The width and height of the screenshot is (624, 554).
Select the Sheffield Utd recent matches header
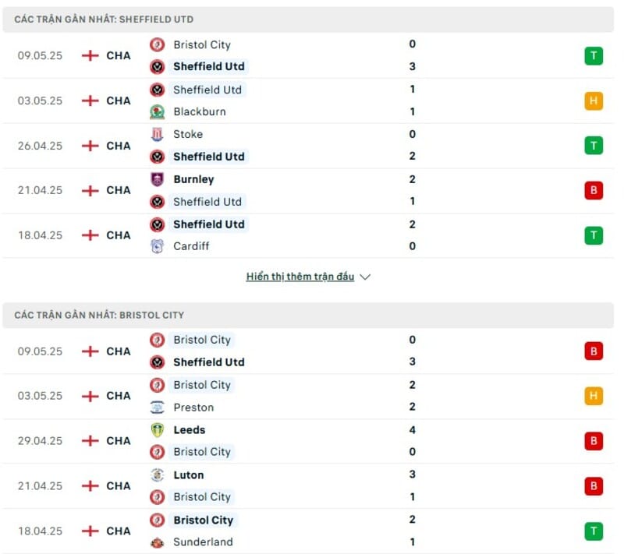(308, 19)
